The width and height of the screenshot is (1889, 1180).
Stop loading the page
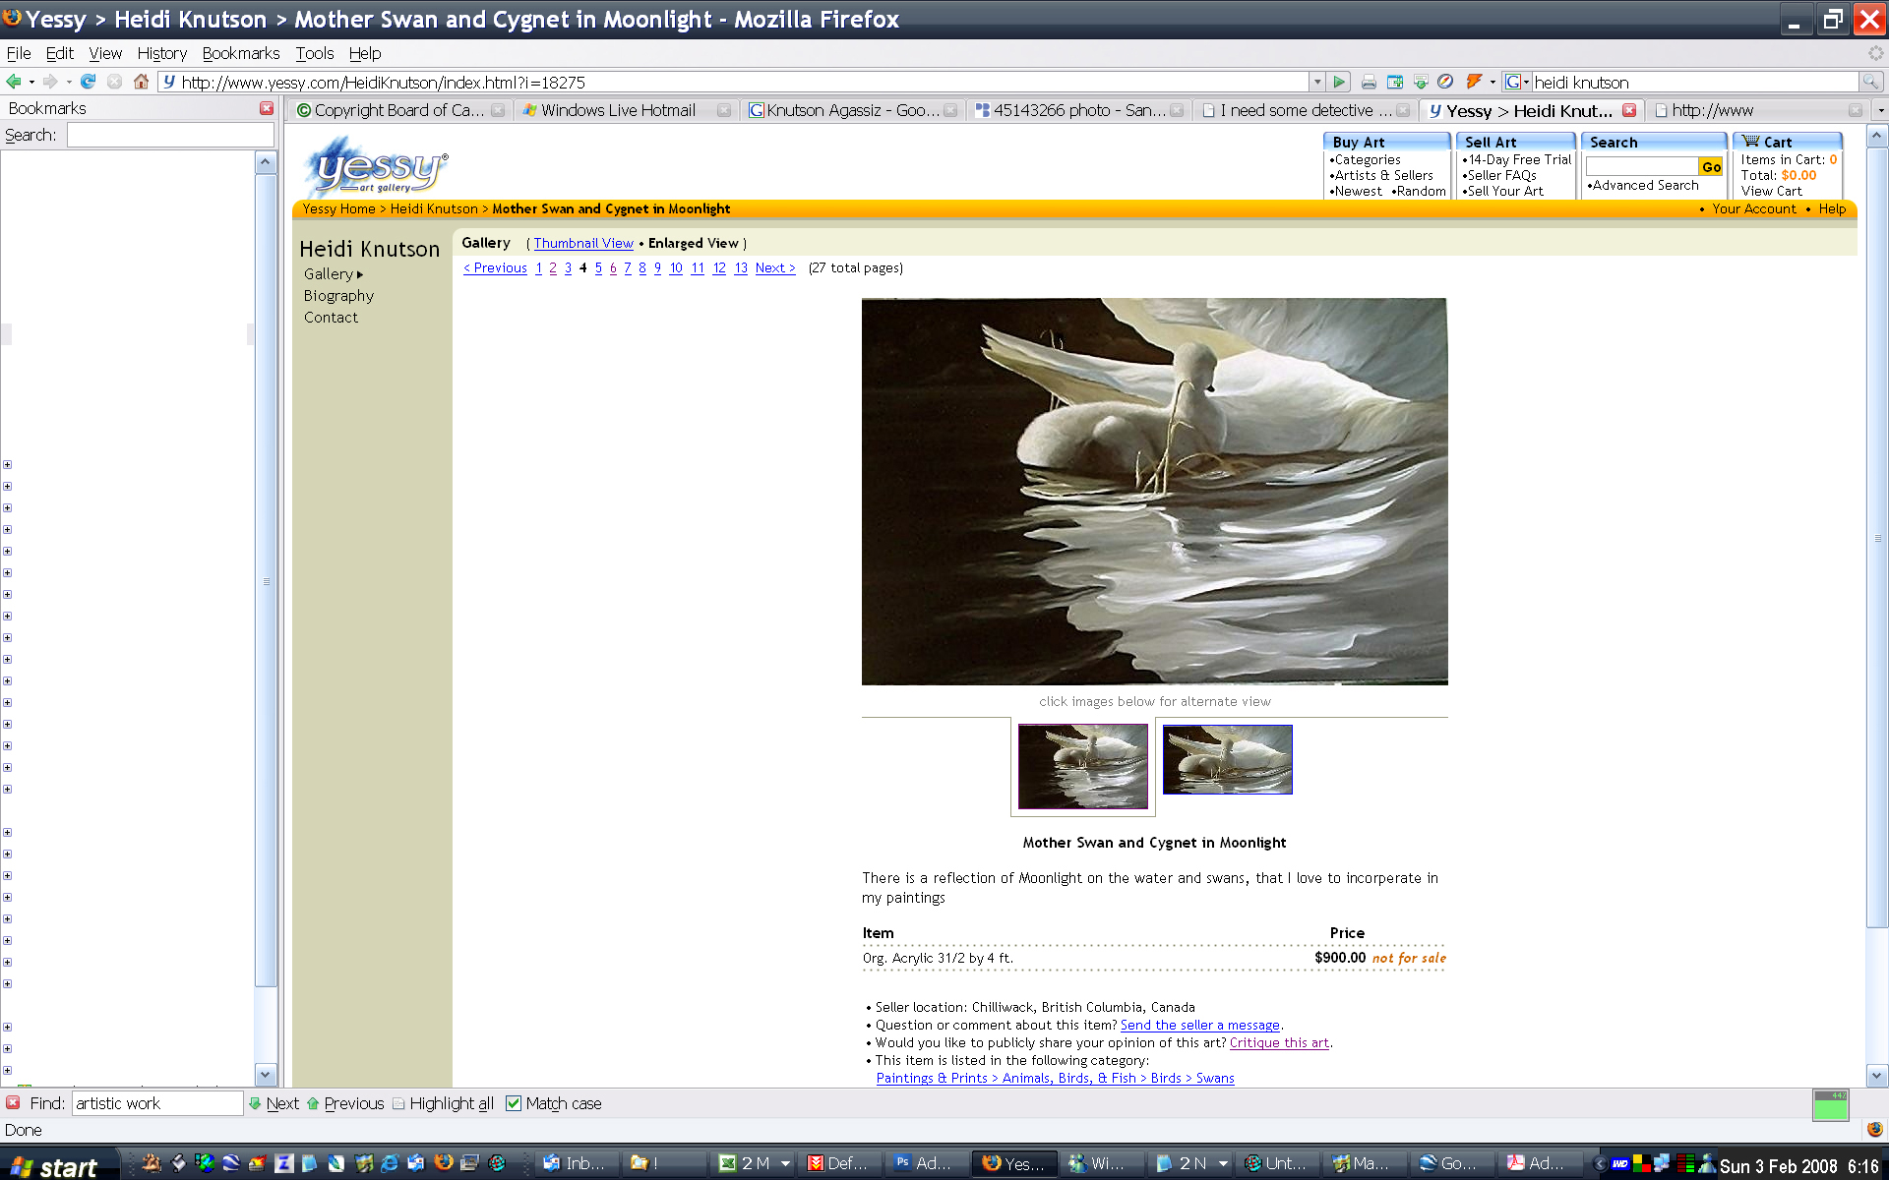tap(114, 82)
